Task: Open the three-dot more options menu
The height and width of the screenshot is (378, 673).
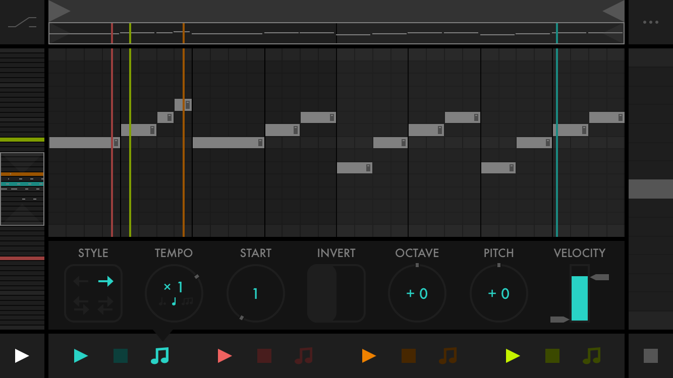Action: [650, 22]
